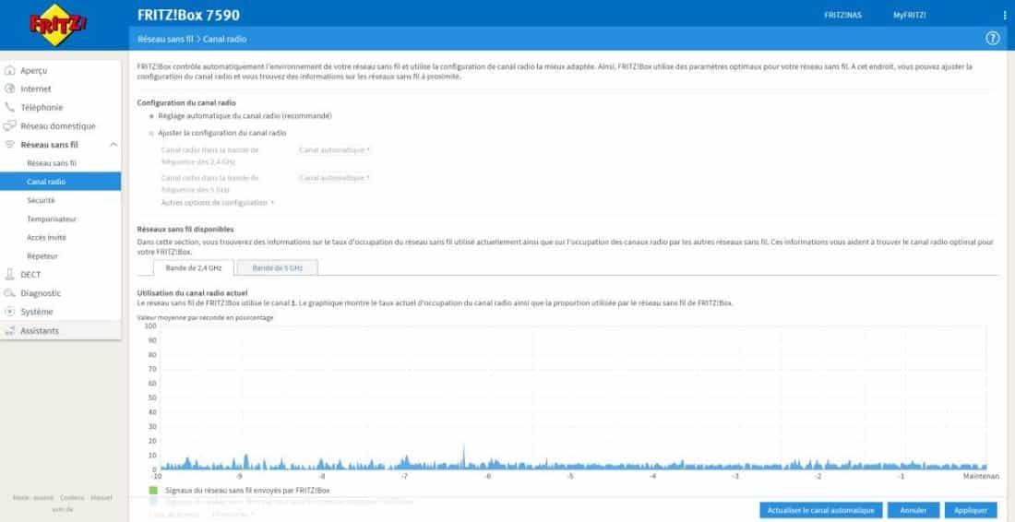Screen dimensions: 1015x522
Task: Select Réglage automatique du canal radio option
Action: coord(151,116)
